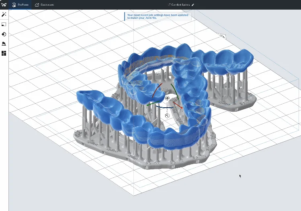Click the build platform front label marker
This screenshot has height=211, width=301.
[x=222, y=36]
